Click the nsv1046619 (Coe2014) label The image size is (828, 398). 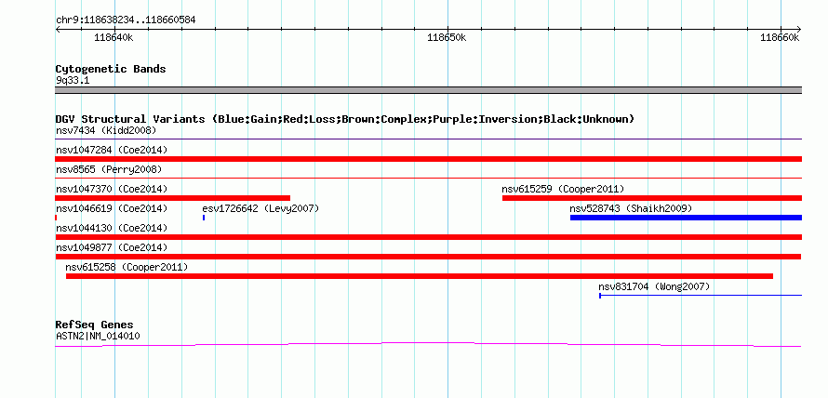tap(112, 208)
